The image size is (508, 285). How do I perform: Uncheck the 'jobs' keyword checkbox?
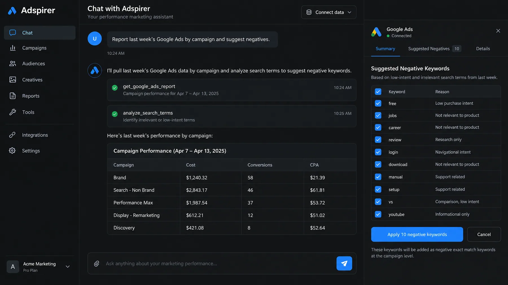coord(378,115)
